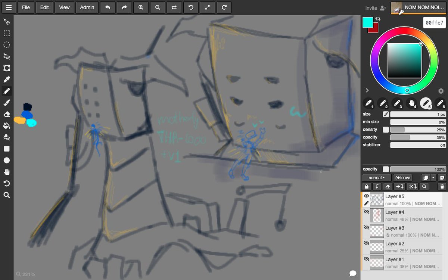This screenshot has height=280, width=448.
Task: Select the filled Rectangle shape tool
Action: (x=7, y=149)
